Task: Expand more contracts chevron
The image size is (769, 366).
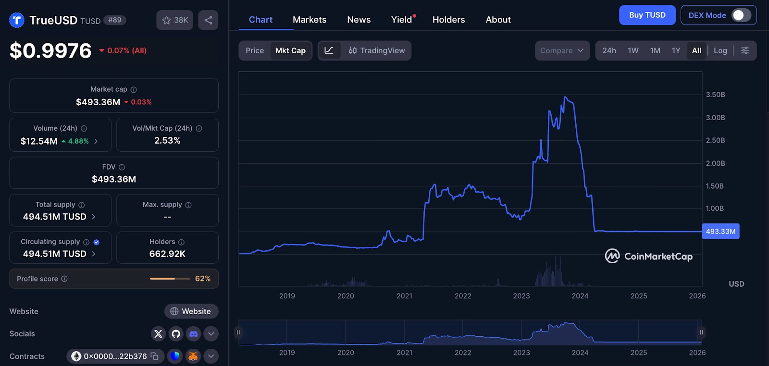Action: [211, 356]
